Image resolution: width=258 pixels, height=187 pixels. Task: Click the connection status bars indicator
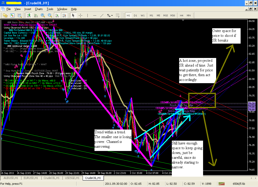click(x=221, y=183)
